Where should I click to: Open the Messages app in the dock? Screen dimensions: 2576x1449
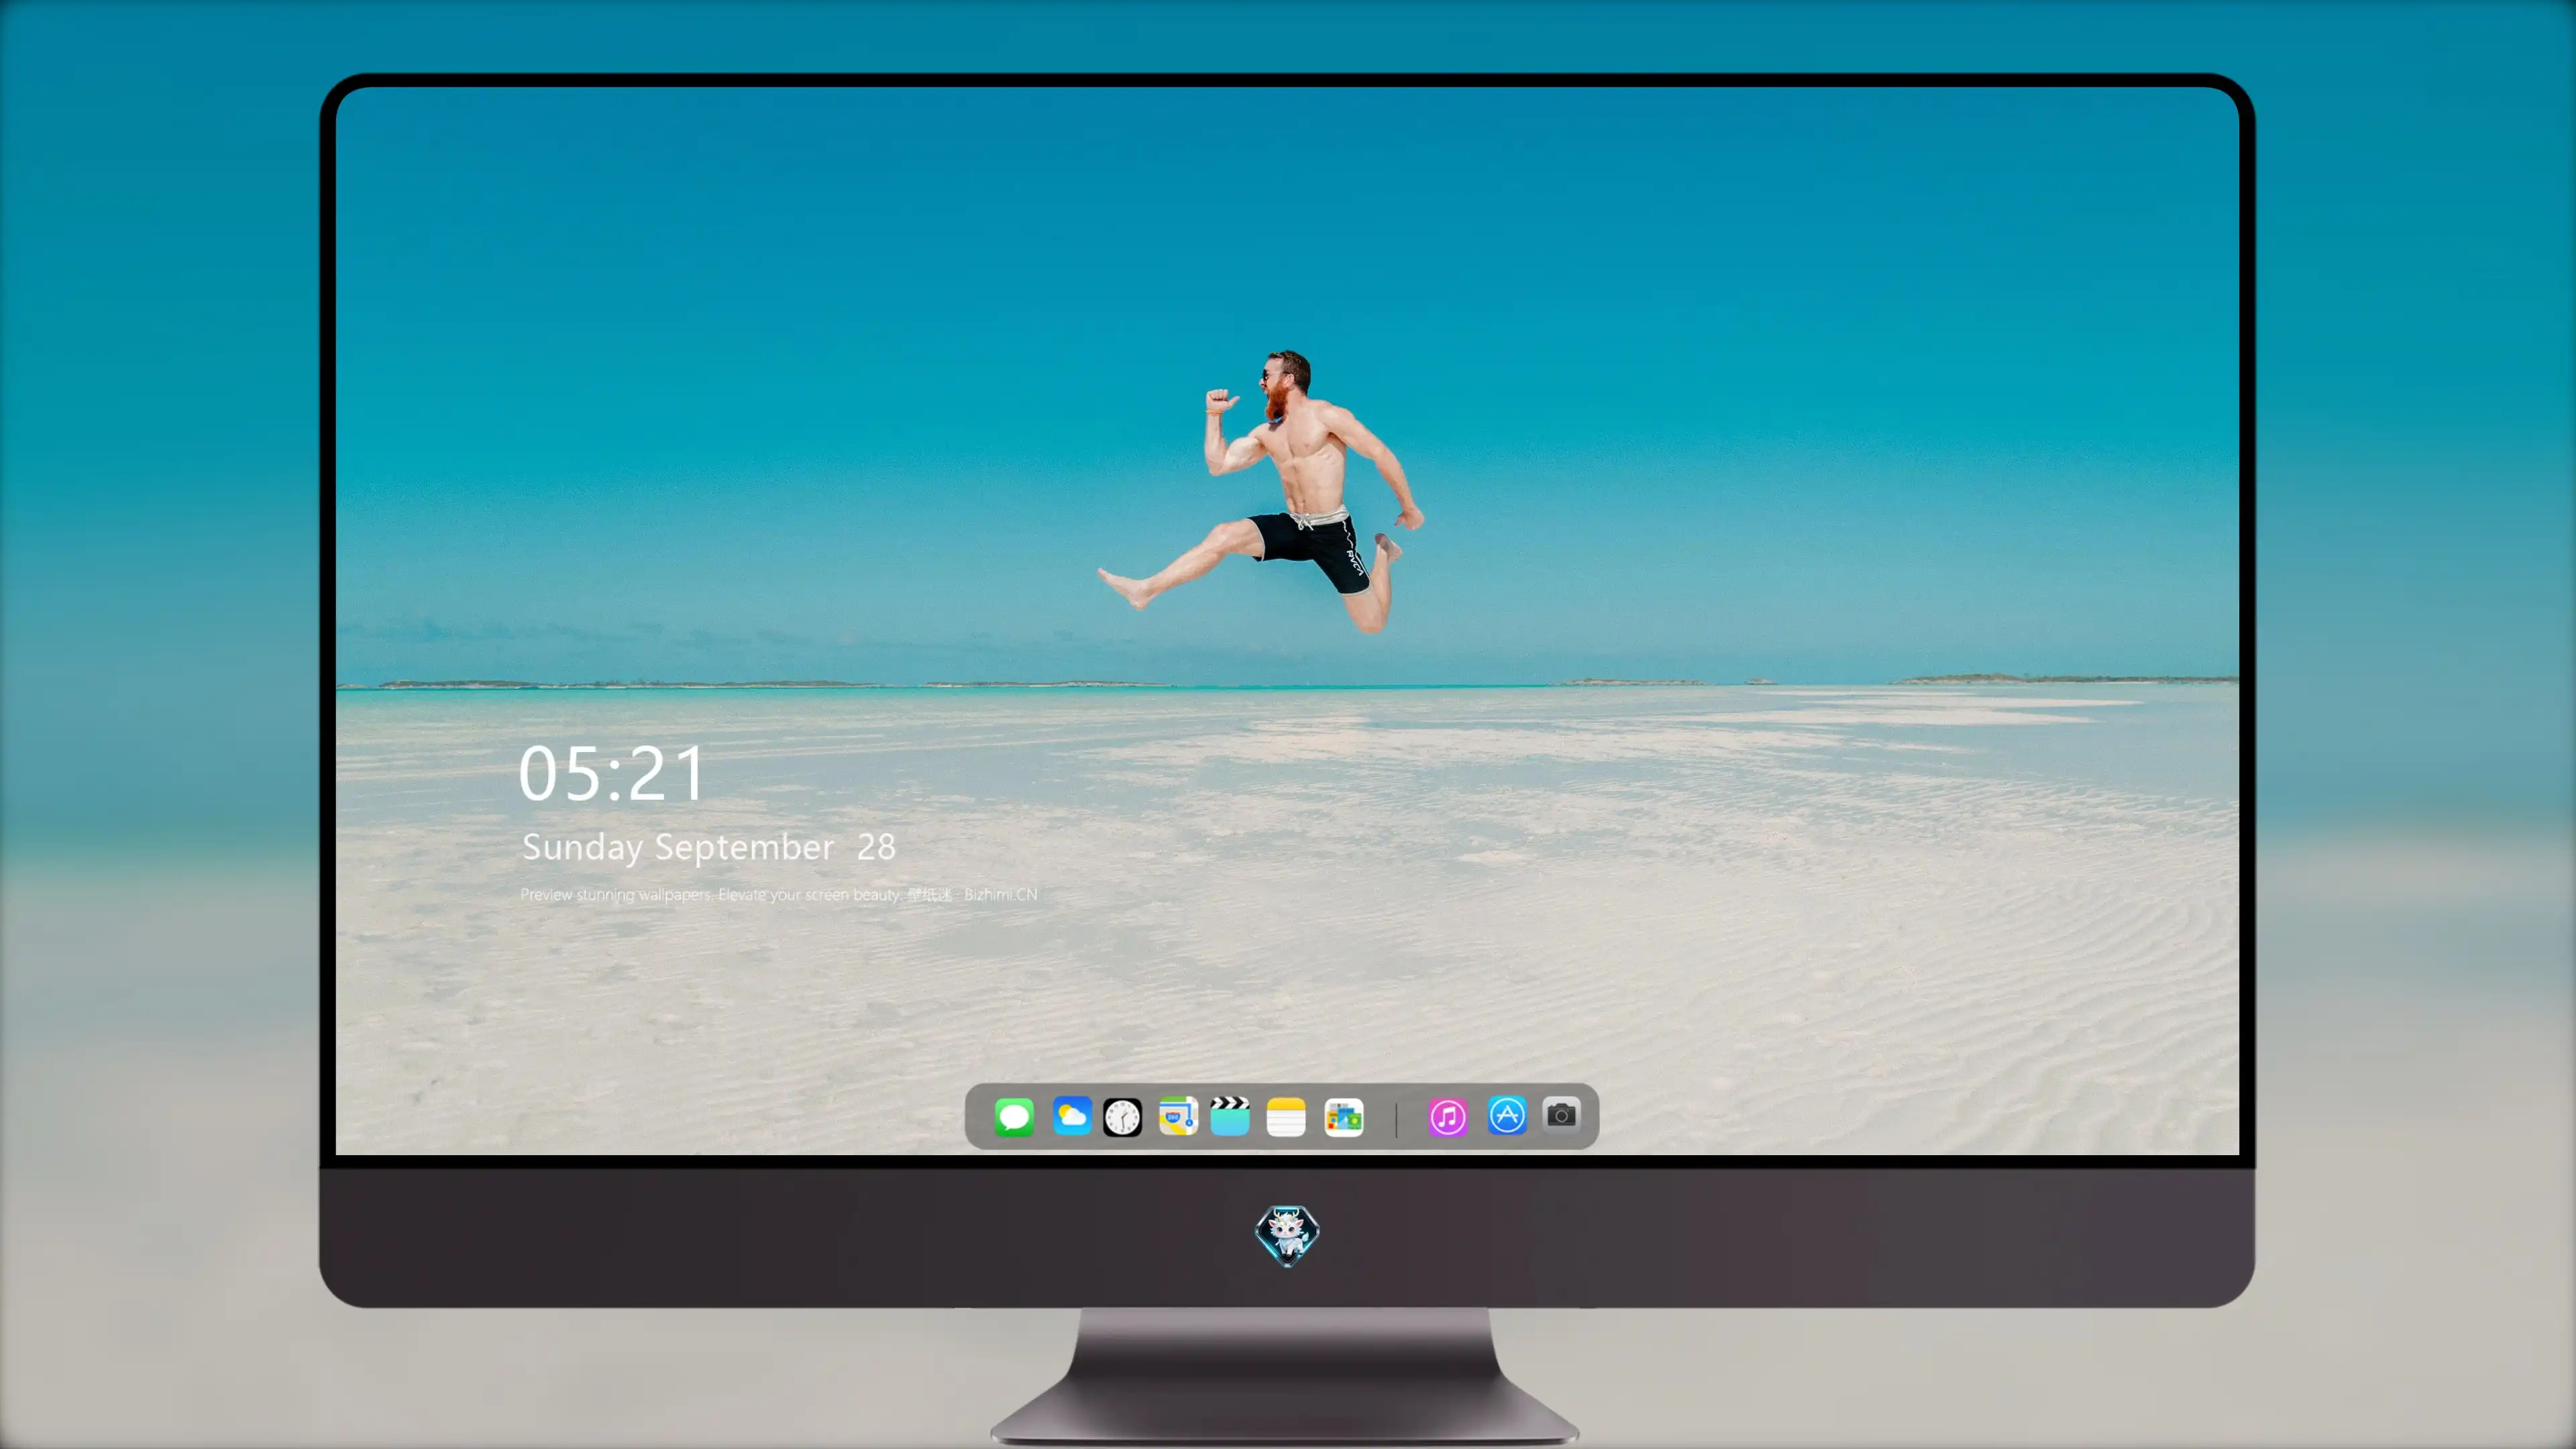pyautogui.click(x=1014, y=1117)
